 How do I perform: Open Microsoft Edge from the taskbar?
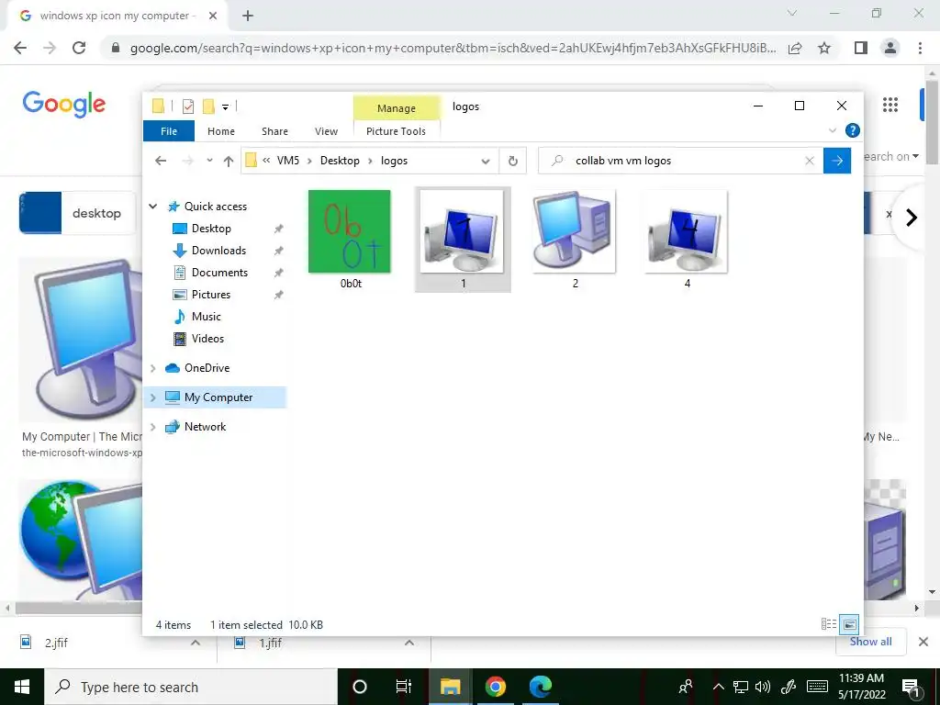click(540, 687)
